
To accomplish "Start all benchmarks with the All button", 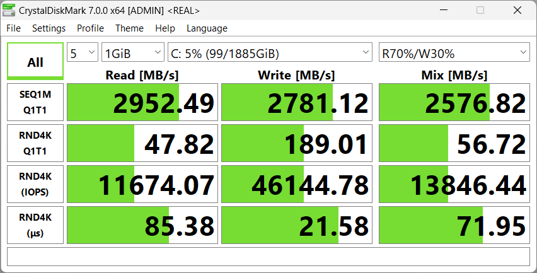I will pos(35,61).
